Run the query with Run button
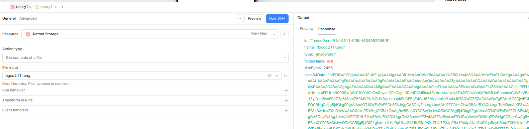The height and width of the screenshot is (129, 529). click(277, 19)
